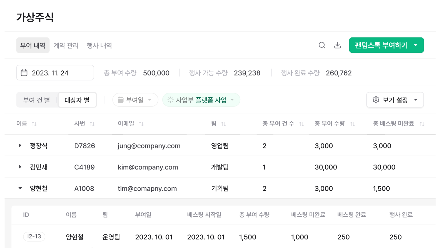Click the 개발팀 team cell
439x248 pixels.
coord(220,167)
